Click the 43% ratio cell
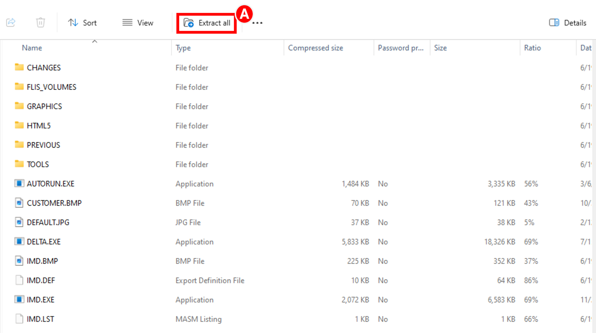The width and height of the screenshot is (596, 333). [531, 203]
